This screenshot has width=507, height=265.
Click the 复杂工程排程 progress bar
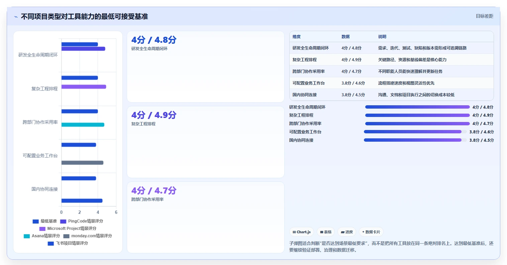417,115
